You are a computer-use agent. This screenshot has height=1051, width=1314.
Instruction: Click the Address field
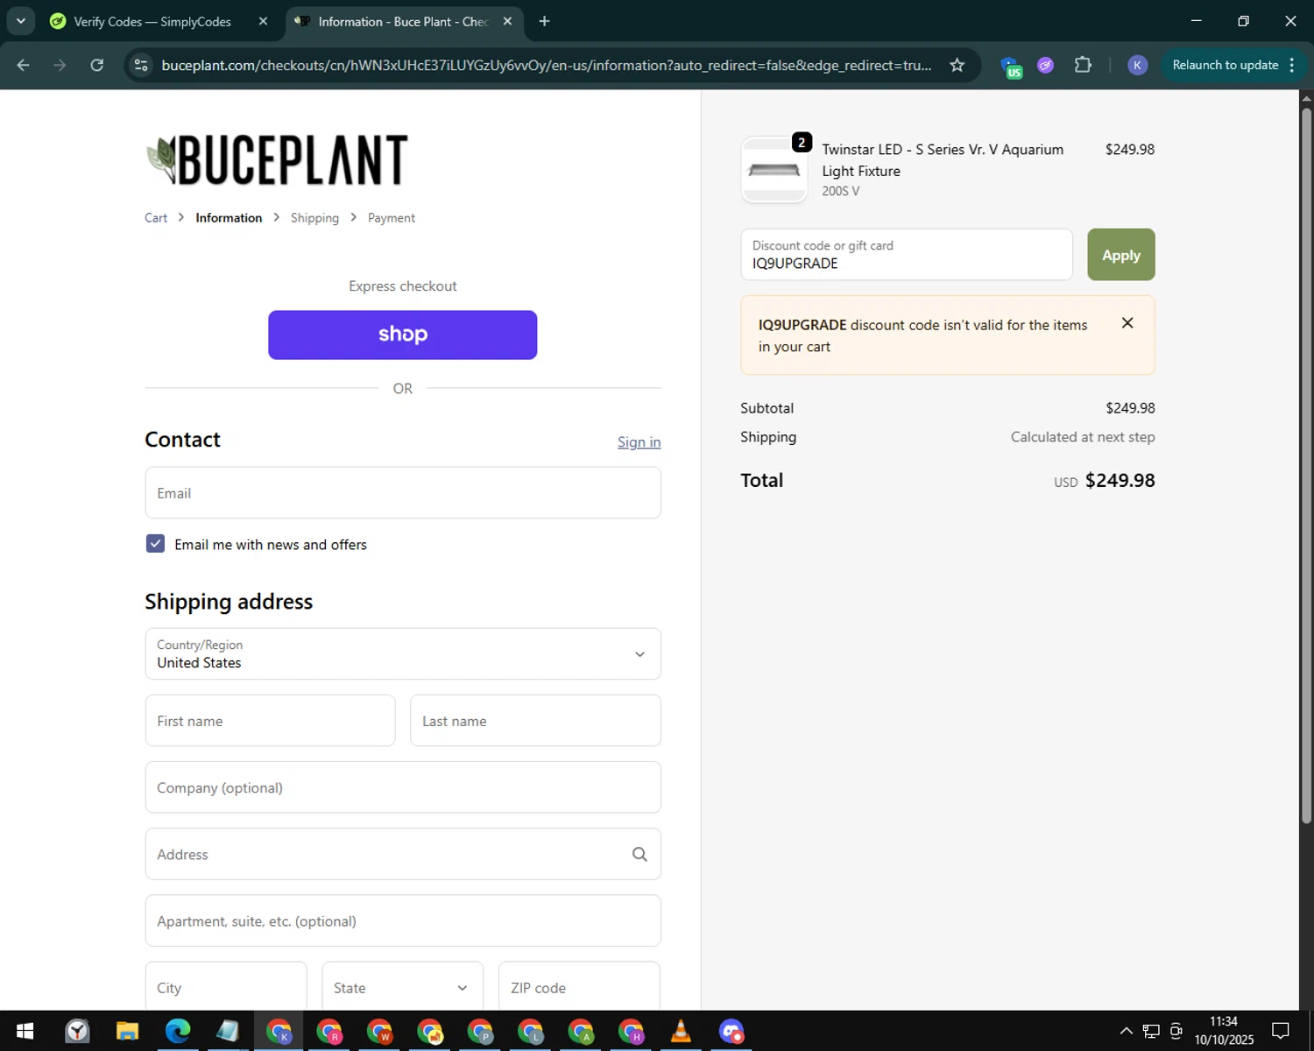[403, 854]
